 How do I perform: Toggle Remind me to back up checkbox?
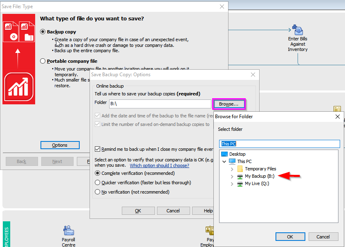[97, 149]
